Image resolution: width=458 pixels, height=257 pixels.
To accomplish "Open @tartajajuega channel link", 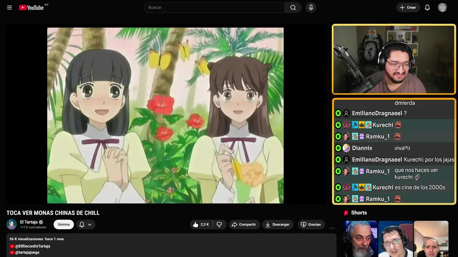I will coord(27,252).
